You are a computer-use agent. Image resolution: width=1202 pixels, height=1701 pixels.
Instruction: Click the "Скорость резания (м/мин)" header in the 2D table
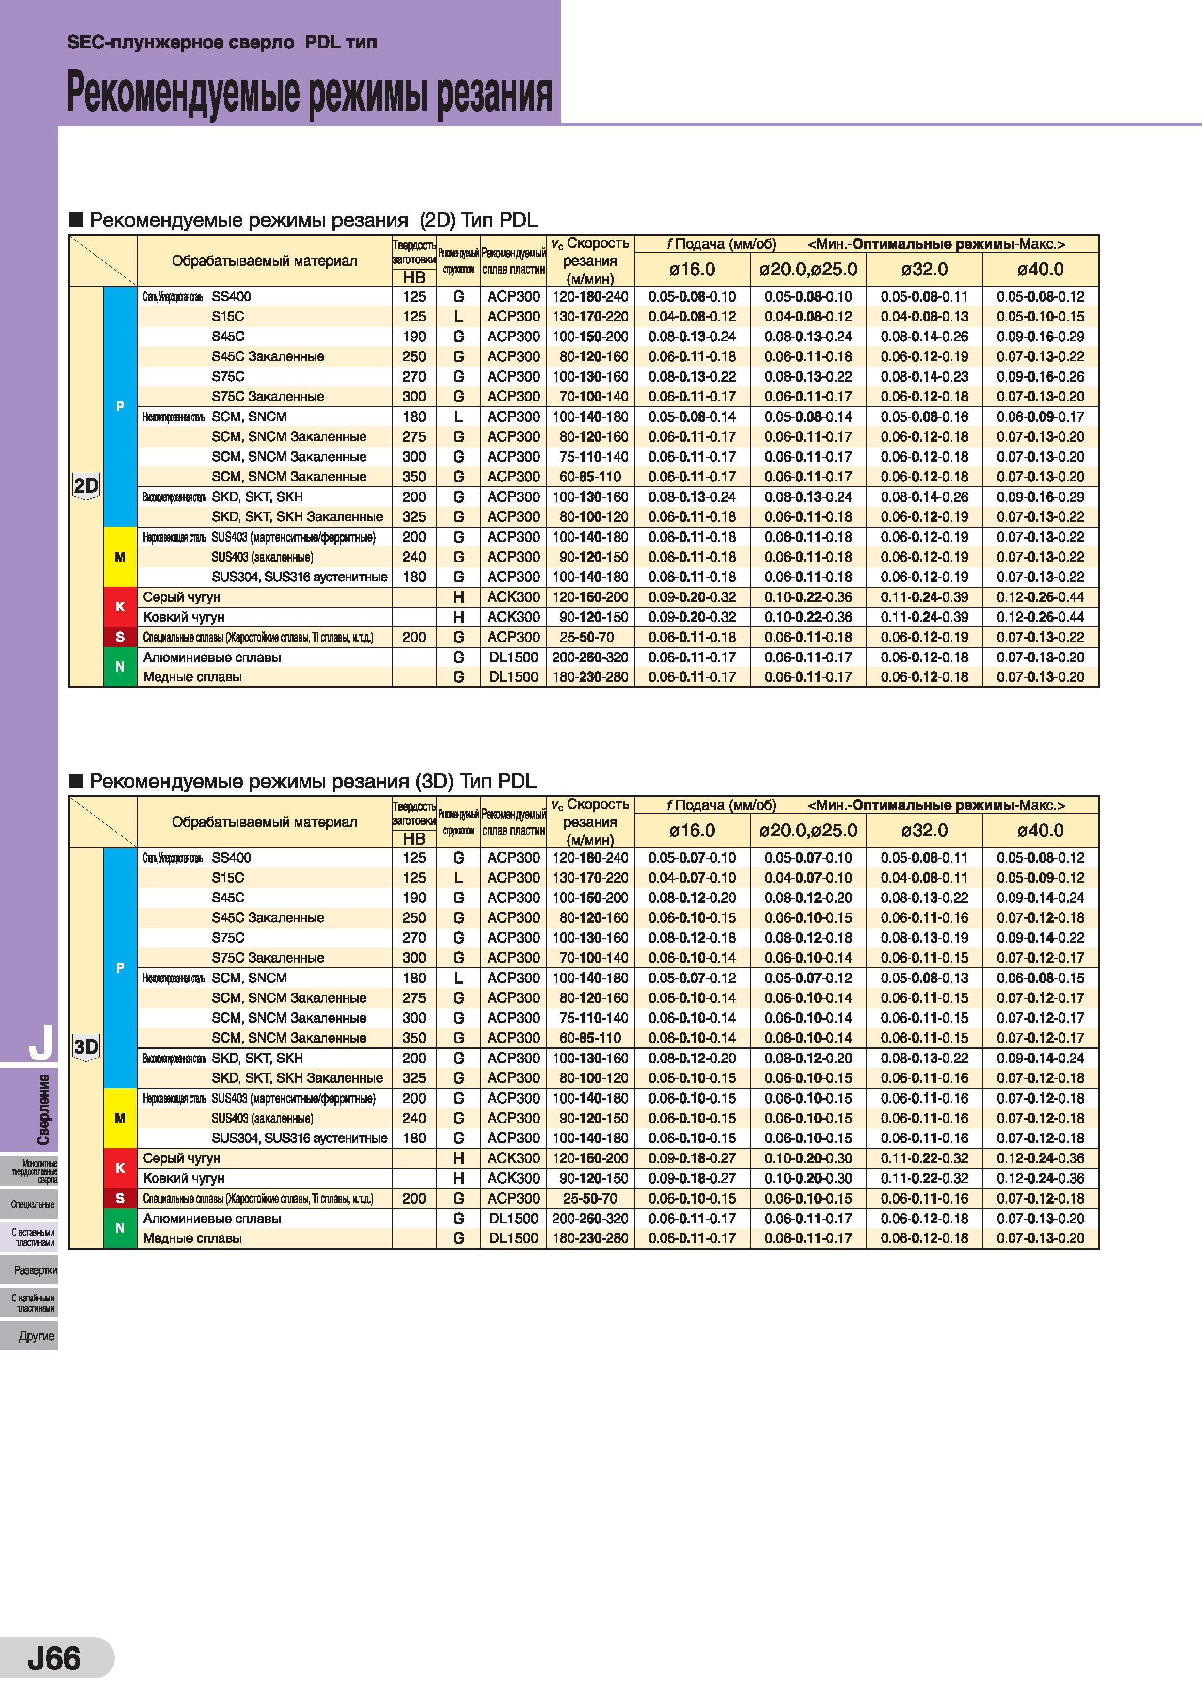[590, 261]
